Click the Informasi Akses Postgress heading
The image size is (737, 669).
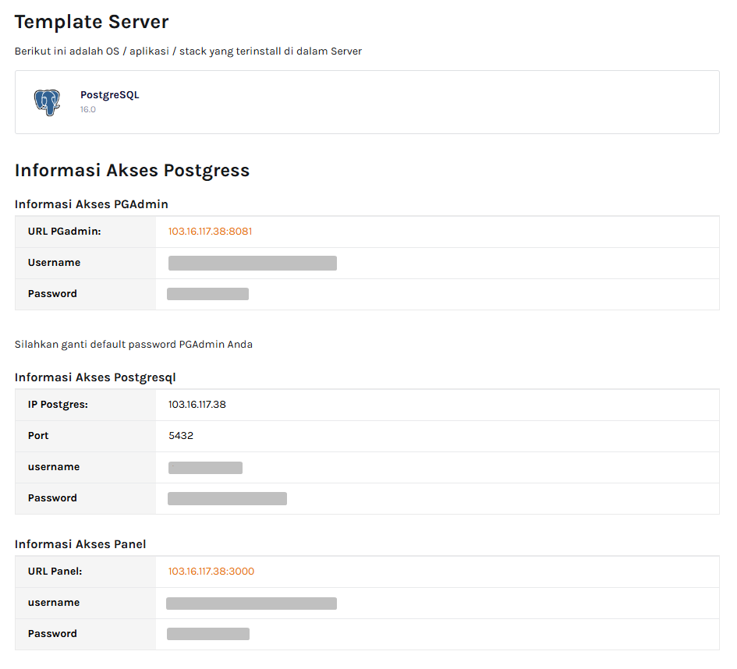coord(132,171)
